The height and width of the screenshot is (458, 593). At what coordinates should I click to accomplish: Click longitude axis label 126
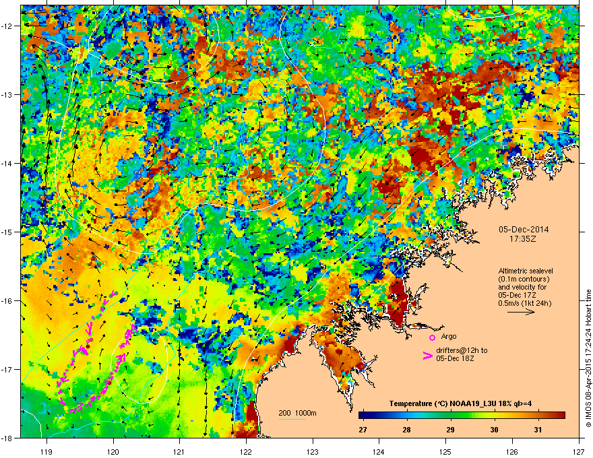(512, 451)
